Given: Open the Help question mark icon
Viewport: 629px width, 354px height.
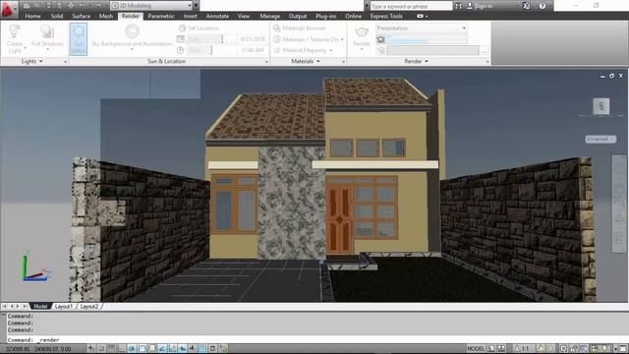Looking at the screenshot, I should [x=543, y=6].
